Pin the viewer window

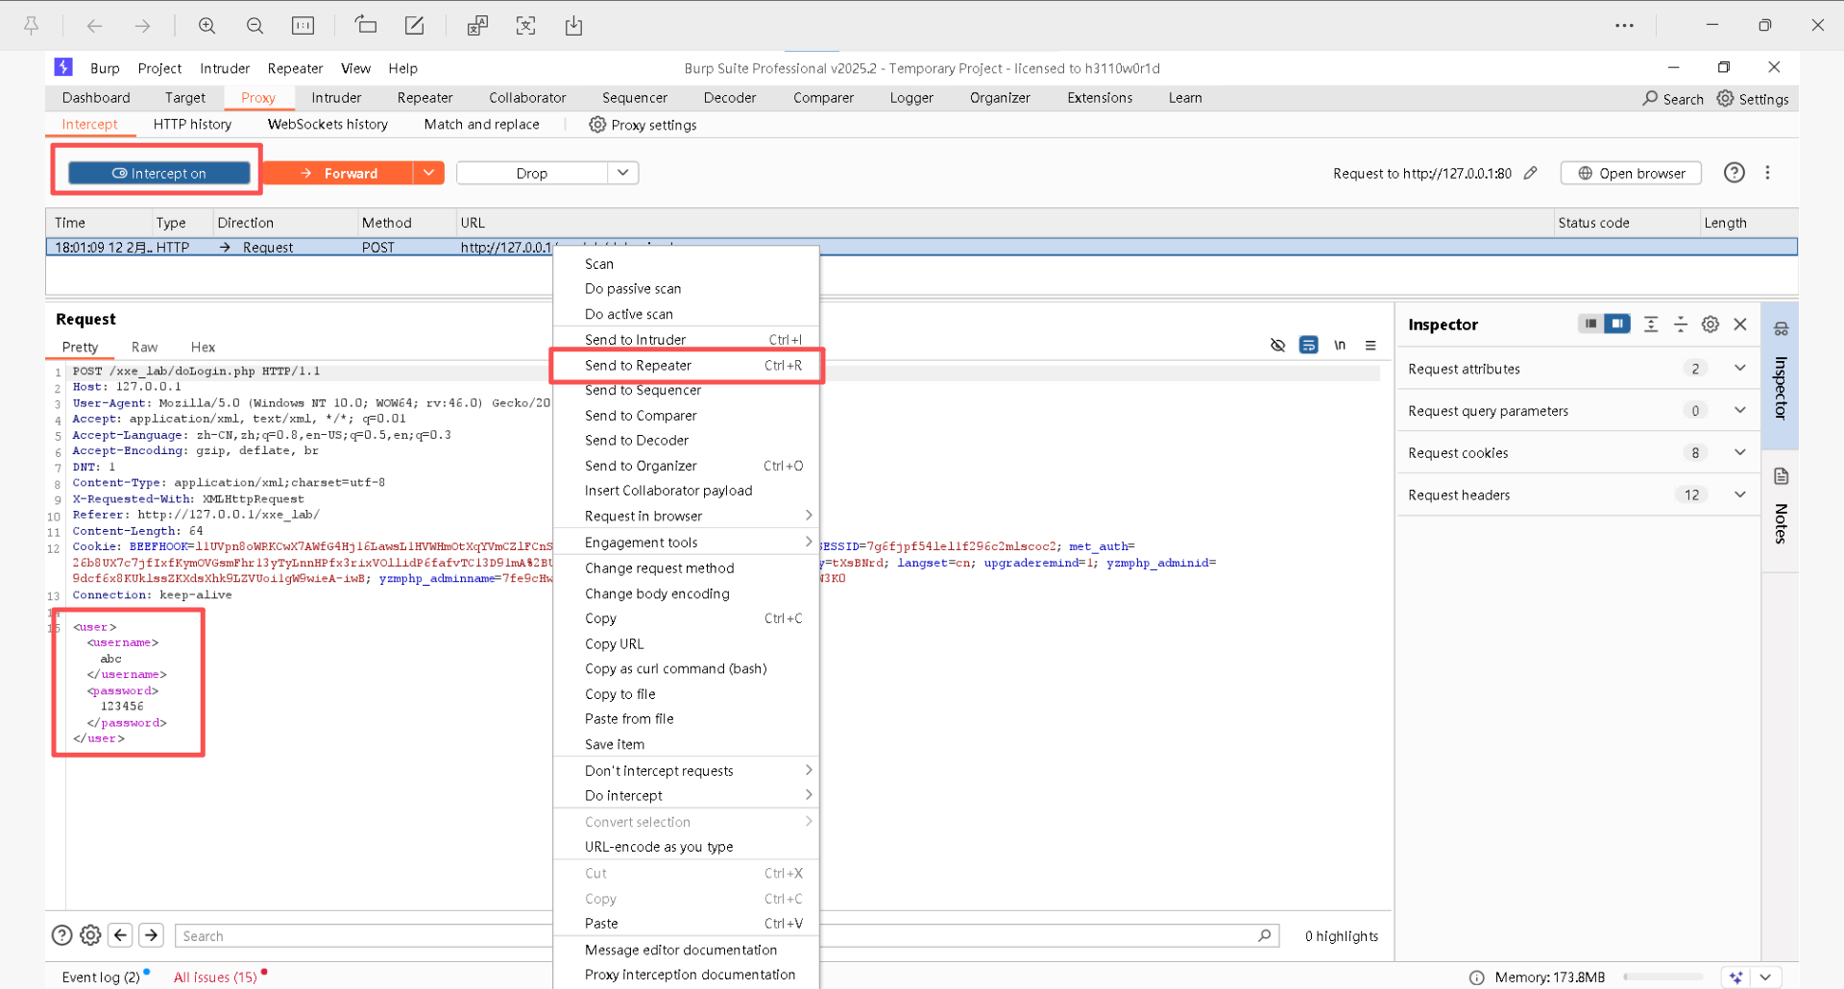point(32,26)
